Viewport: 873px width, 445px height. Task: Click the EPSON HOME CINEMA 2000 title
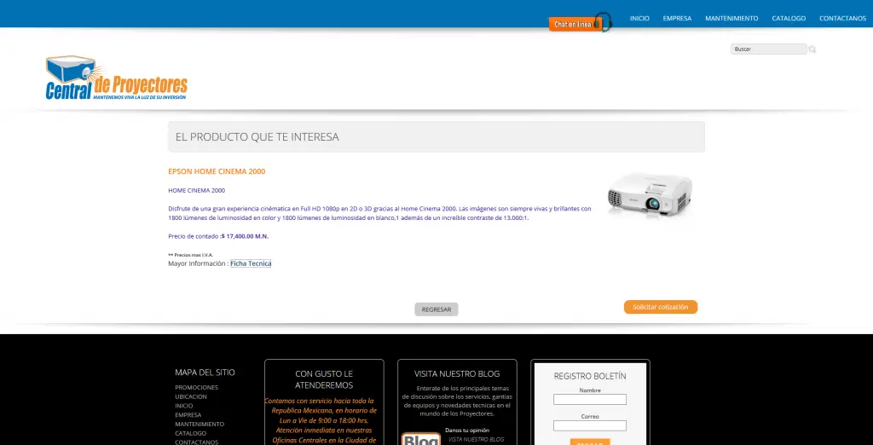[217, 171]
